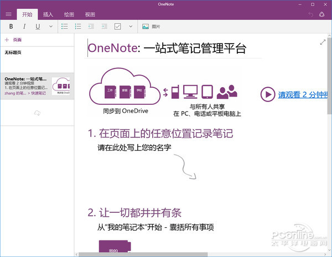Click the cloud sync icon in page list
Viewport: 332px width, 257px height.
pos(37,113)
